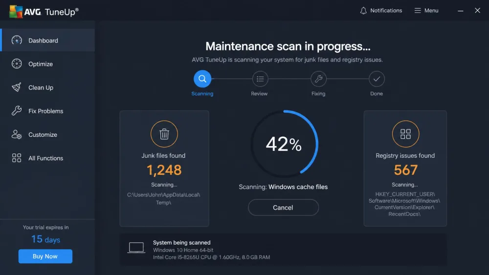Click 'Scanning: Windows cache files' status text
Screen dimensions: 489x275
283,187
